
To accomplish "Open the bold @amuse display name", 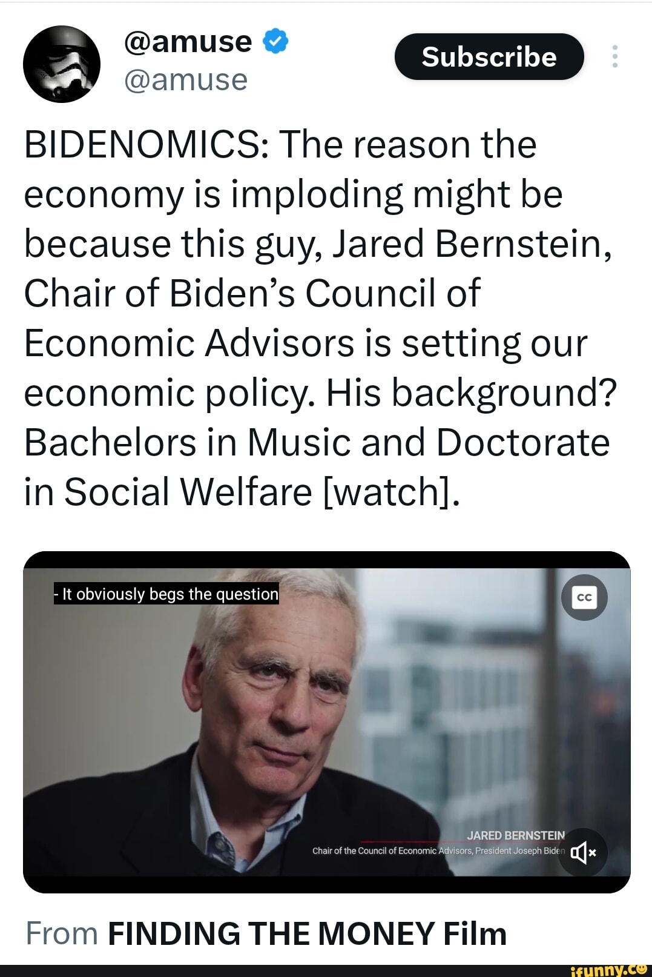I will click(188, 42).
